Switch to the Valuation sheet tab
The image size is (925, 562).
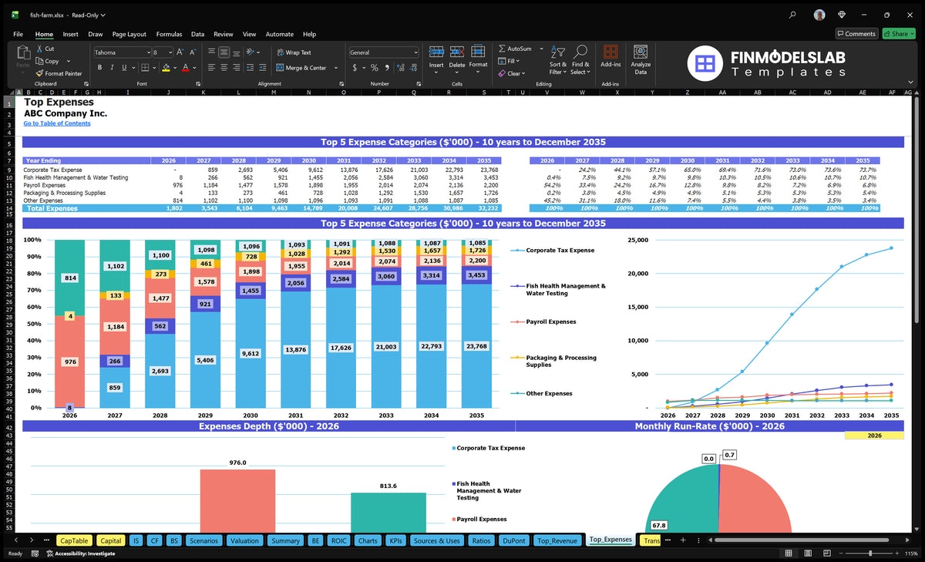coord(244,540)
